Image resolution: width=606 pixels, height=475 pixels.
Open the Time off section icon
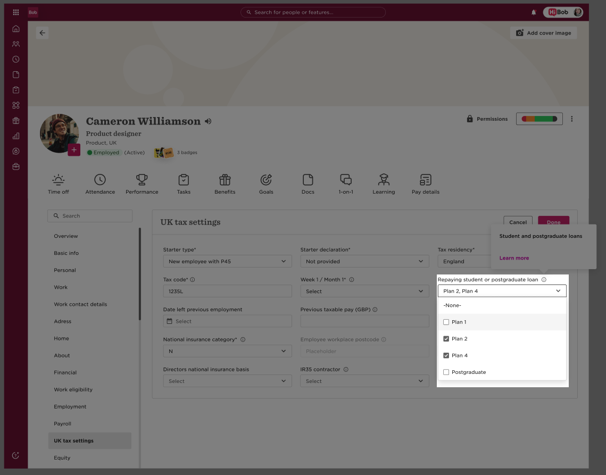click(x=59, y=180)
